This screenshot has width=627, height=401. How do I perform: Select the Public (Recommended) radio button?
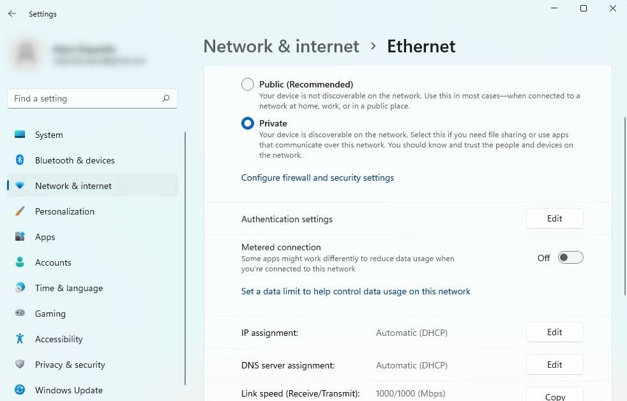coord(248,84)
